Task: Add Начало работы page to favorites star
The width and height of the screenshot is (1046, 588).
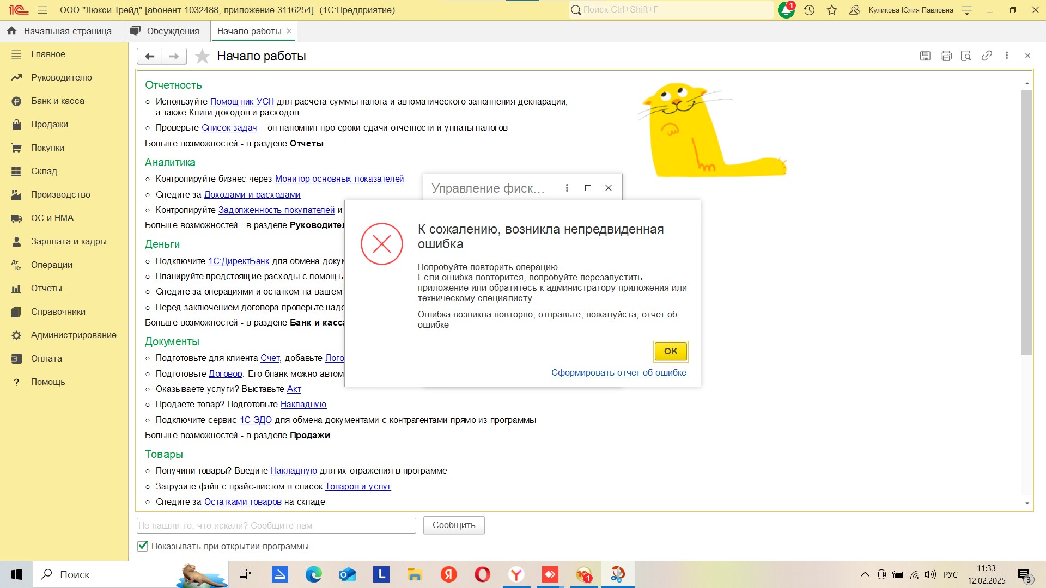Action: point(202,56)
